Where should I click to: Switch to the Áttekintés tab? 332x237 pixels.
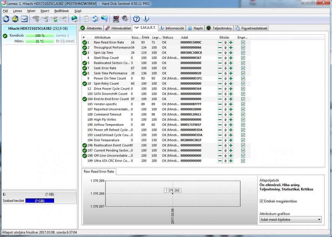point(91,28)
